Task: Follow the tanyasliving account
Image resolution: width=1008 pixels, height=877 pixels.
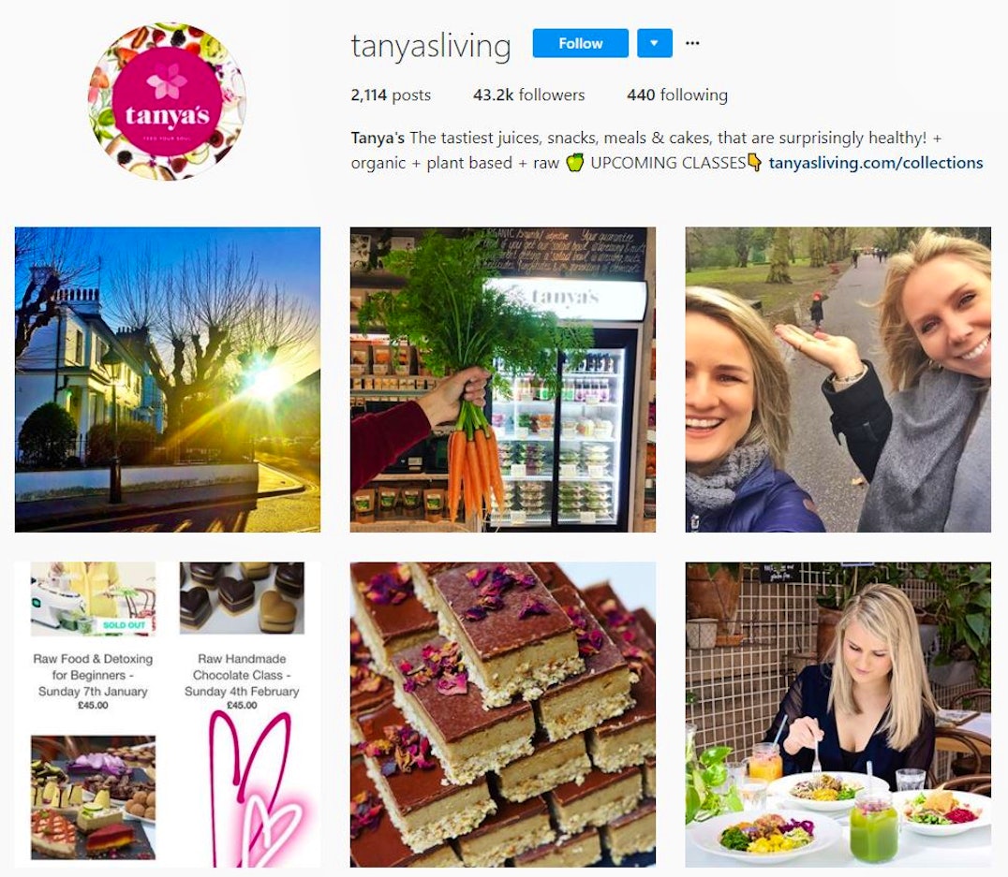Action: click(x=580, y=43)
